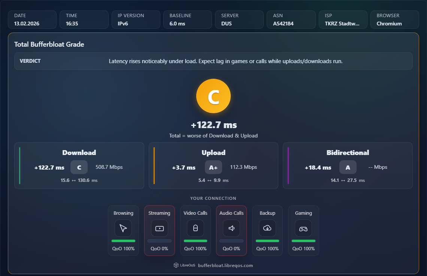Screen dimensions: 427x276
Task: Select the Download result card heading
Action: coord(79,153)
